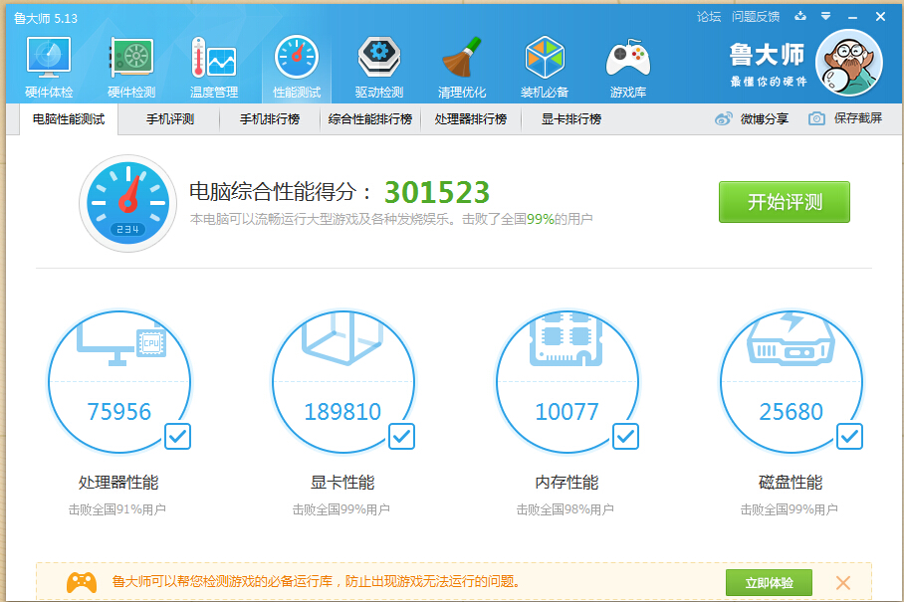
Task: Switch to the 电脑性能测试 tab
Action: click(x=69, y=119)
